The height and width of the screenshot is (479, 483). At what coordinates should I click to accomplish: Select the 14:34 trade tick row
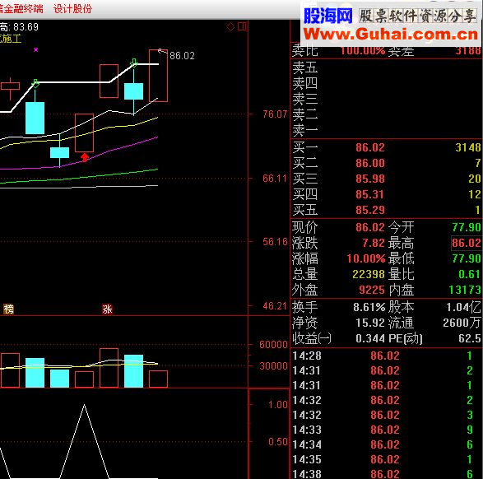pos(386,444)
